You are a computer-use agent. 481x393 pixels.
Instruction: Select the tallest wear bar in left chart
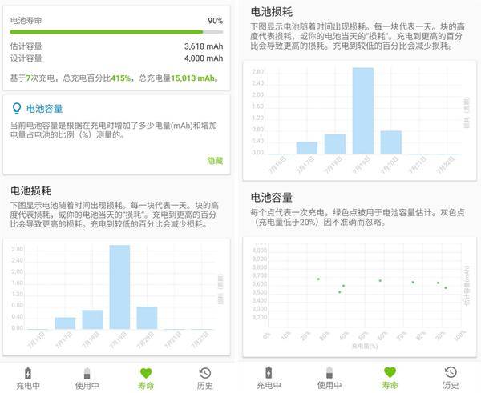119,287
